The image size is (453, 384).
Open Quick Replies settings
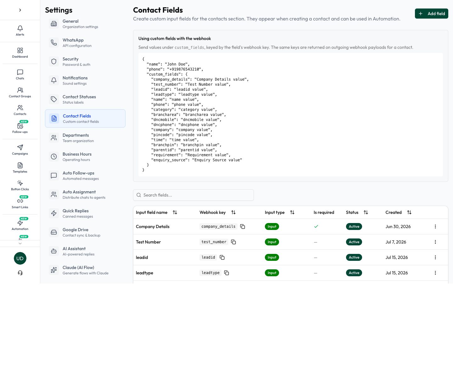pos(85,213)
